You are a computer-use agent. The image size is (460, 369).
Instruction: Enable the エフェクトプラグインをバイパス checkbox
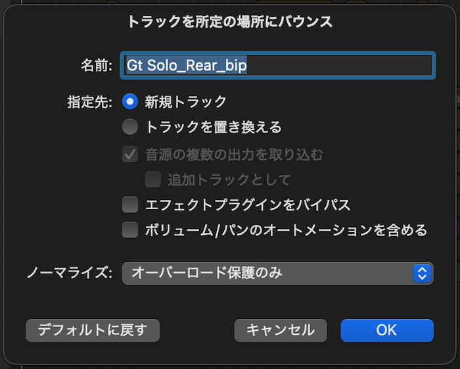click(130, 205)
